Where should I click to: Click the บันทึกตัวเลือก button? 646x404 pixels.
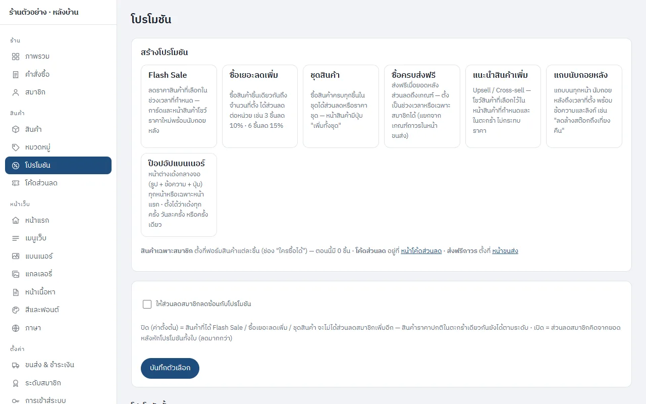[170, 368]
